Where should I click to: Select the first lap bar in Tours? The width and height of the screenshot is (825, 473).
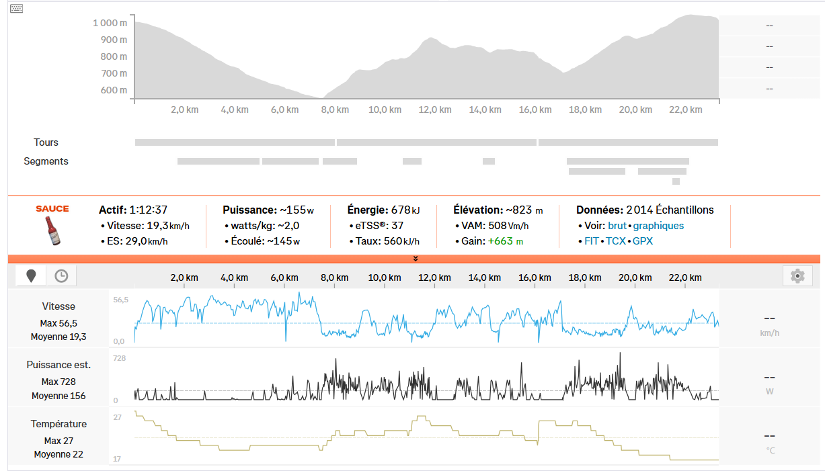pos(235,142)
